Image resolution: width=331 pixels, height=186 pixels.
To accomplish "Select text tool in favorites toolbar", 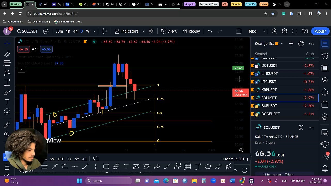I will (x=126, y=167).
